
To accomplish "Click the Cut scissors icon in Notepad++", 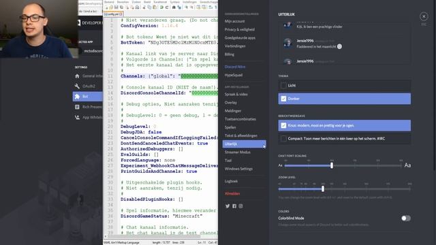I will pyautogui.click(x=144, y=7).
